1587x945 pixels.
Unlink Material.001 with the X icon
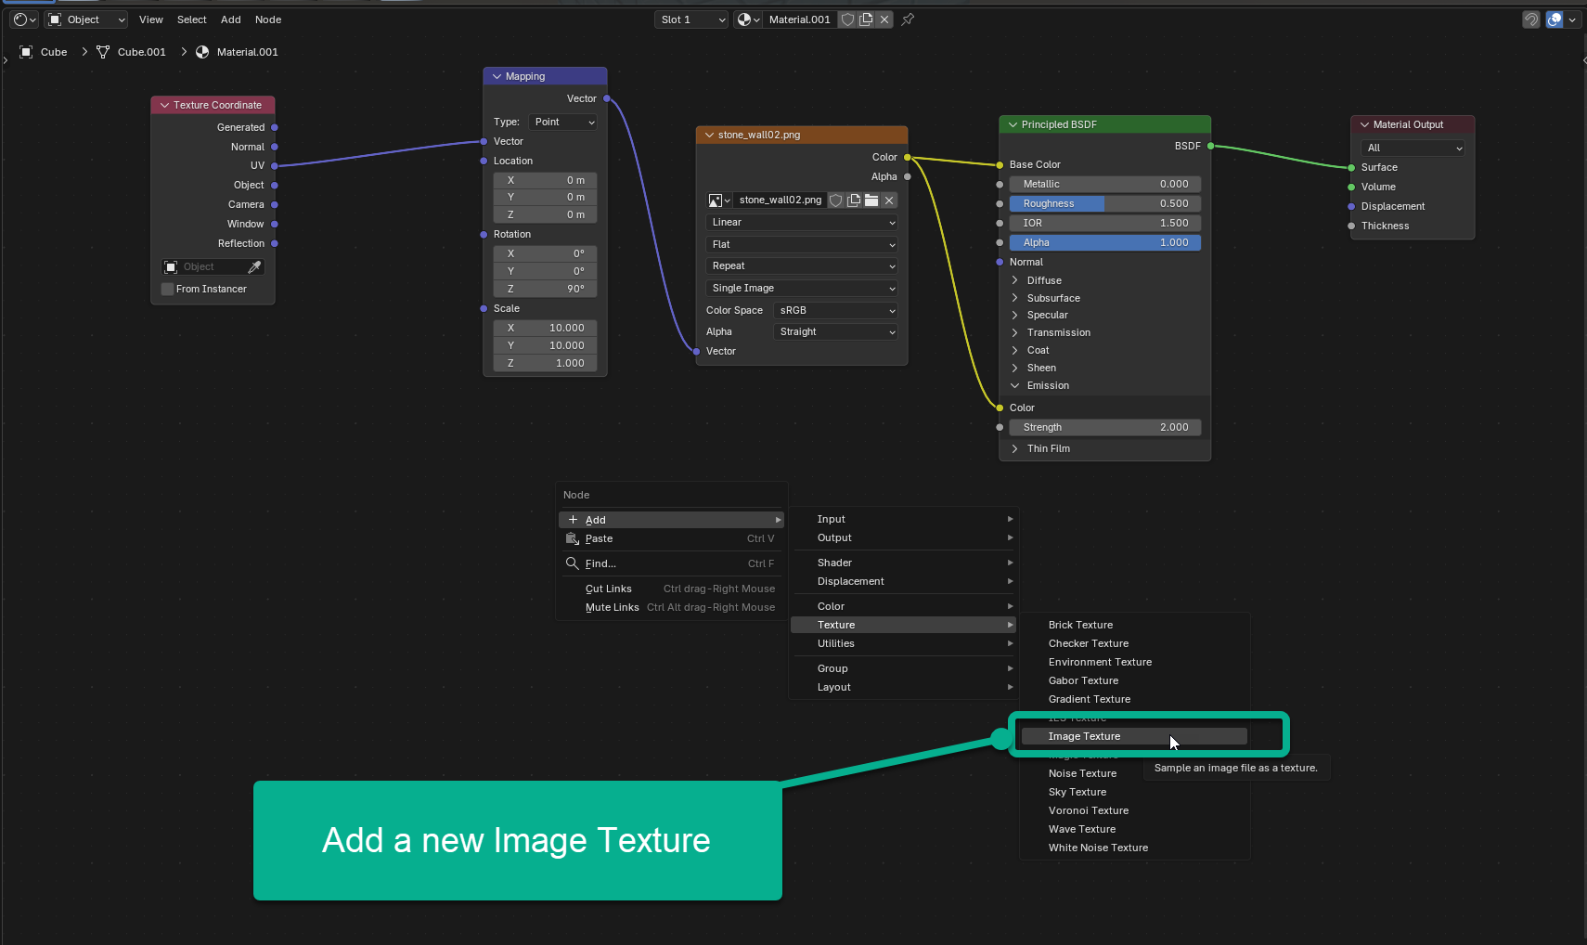[x=884, y=19]
